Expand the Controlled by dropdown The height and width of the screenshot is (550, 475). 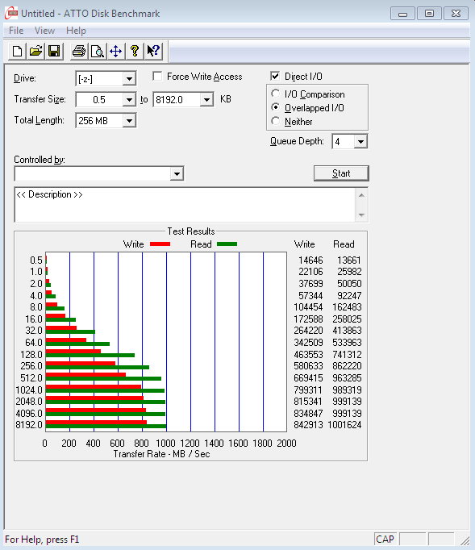tap(177, 173)
